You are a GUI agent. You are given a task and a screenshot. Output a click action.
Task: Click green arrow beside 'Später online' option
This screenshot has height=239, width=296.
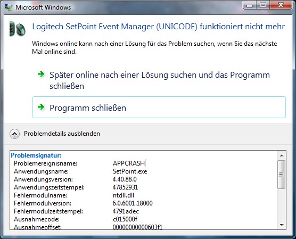(x=41, y=74)
